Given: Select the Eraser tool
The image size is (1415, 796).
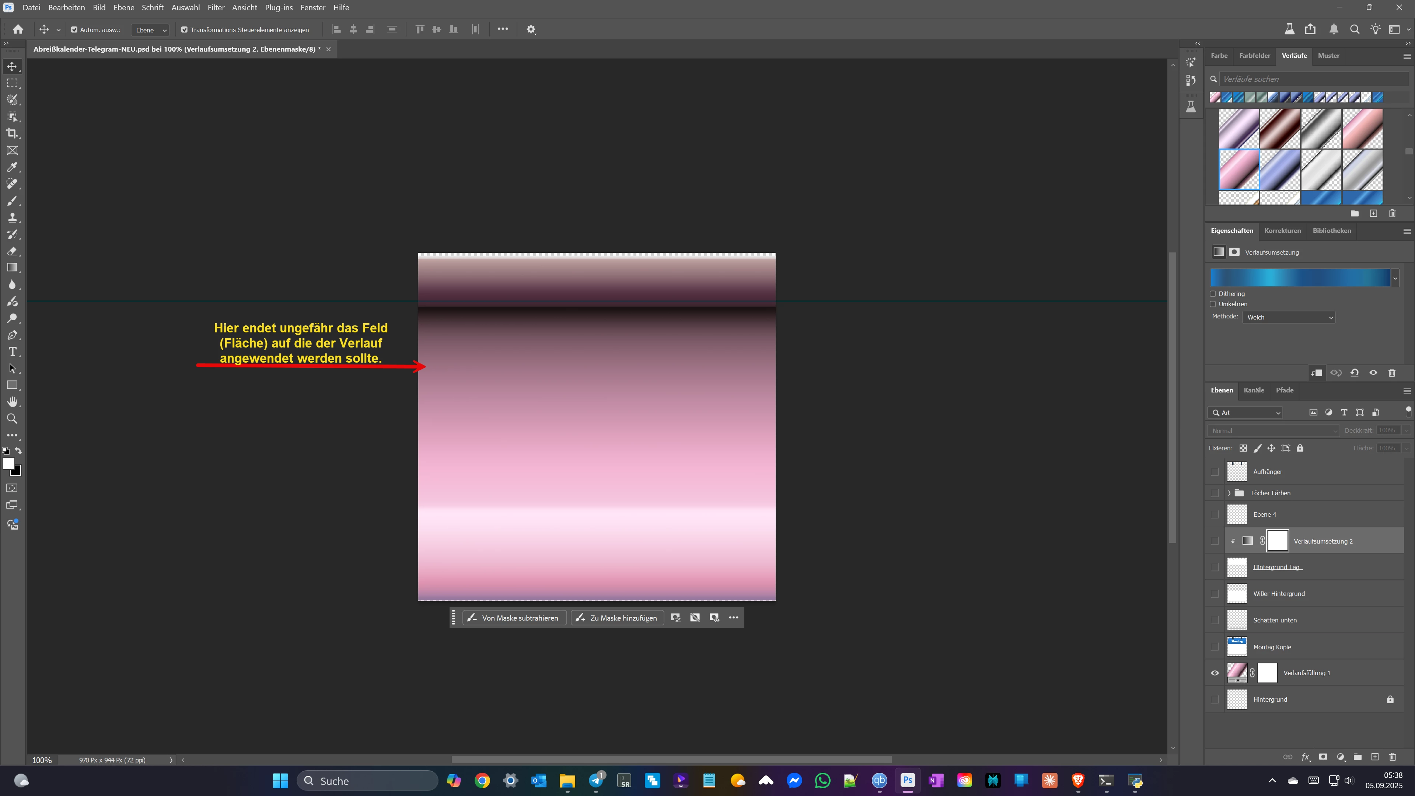Looking at the screenshot, I should coord(12,251).
